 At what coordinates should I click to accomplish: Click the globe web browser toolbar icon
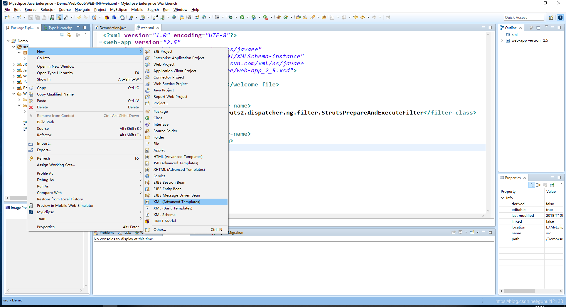[174, 18]
